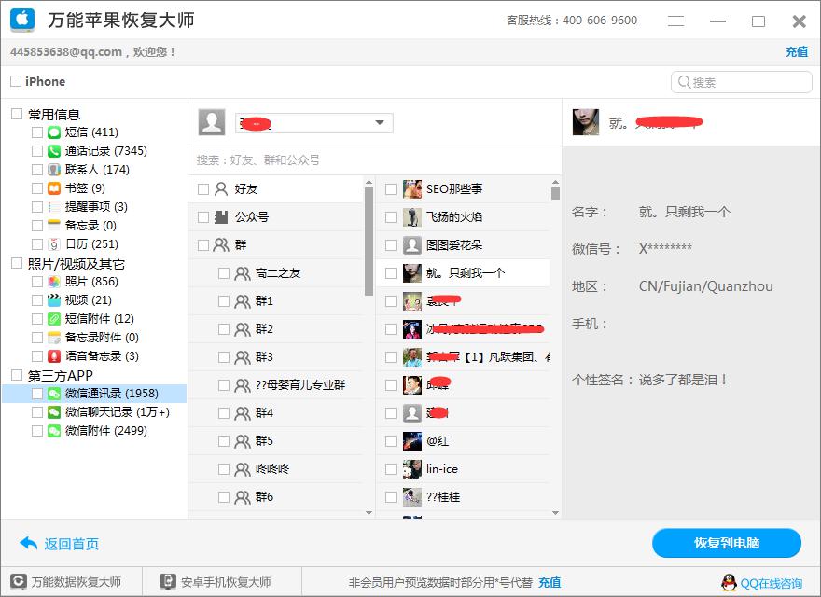
Task: Open the 充值 recharge link at top right
Action: point(797,51)
